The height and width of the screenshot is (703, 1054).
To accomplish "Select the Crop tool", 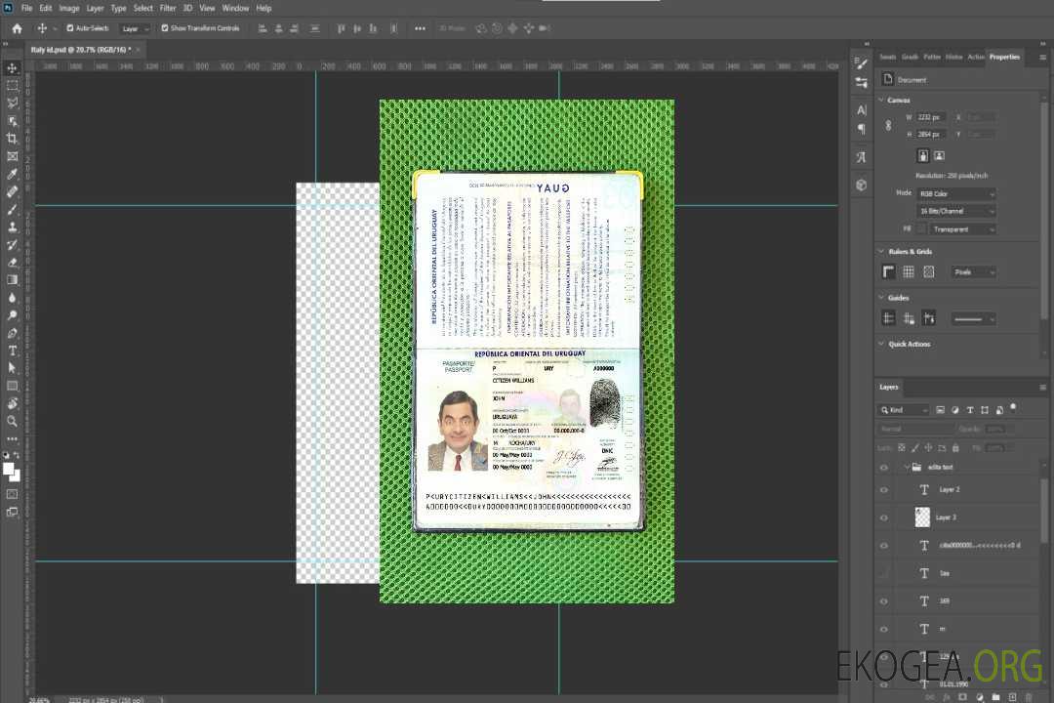I will coord(12,138).
